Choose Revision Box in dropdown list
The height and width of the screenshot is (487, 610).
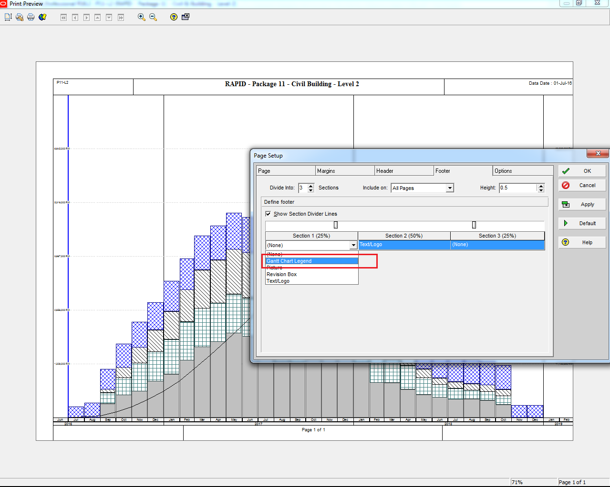coord(282,274)
